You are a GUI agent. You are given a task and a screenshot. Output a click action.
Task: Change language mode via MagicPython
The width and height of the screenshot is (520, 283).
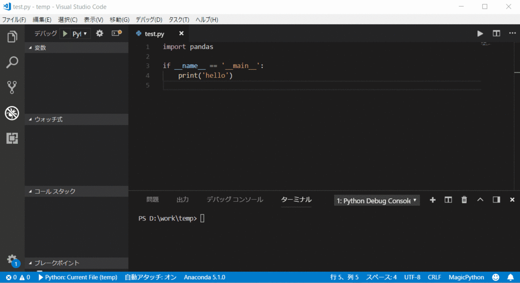pyautogui.click(x=466, y=277)
